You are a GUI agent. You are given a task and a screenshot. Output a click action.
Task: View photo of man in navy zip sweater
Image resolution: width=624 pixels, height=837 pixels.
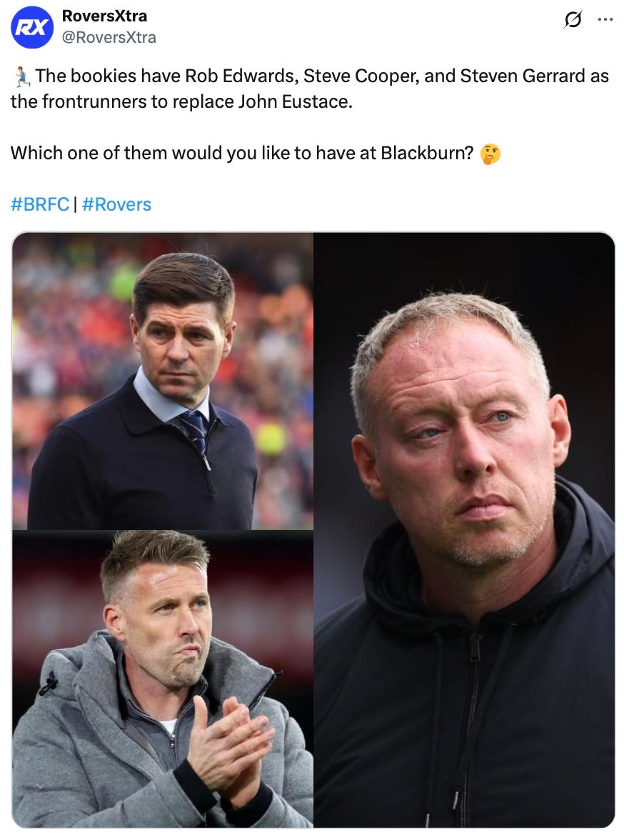pos(163,381)
